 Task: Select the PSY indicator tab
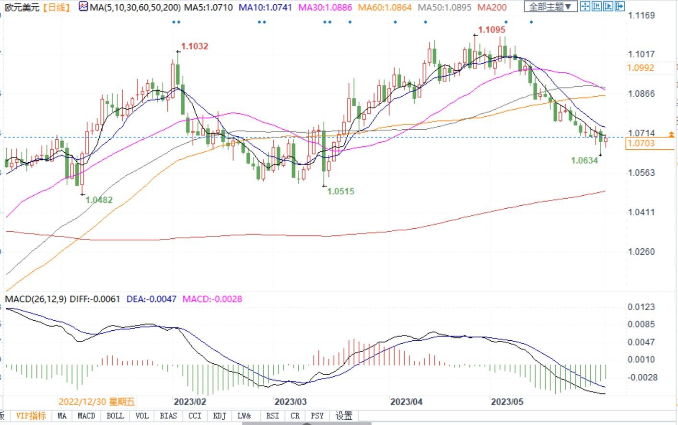pyautogui.click(x=317, y=416)
